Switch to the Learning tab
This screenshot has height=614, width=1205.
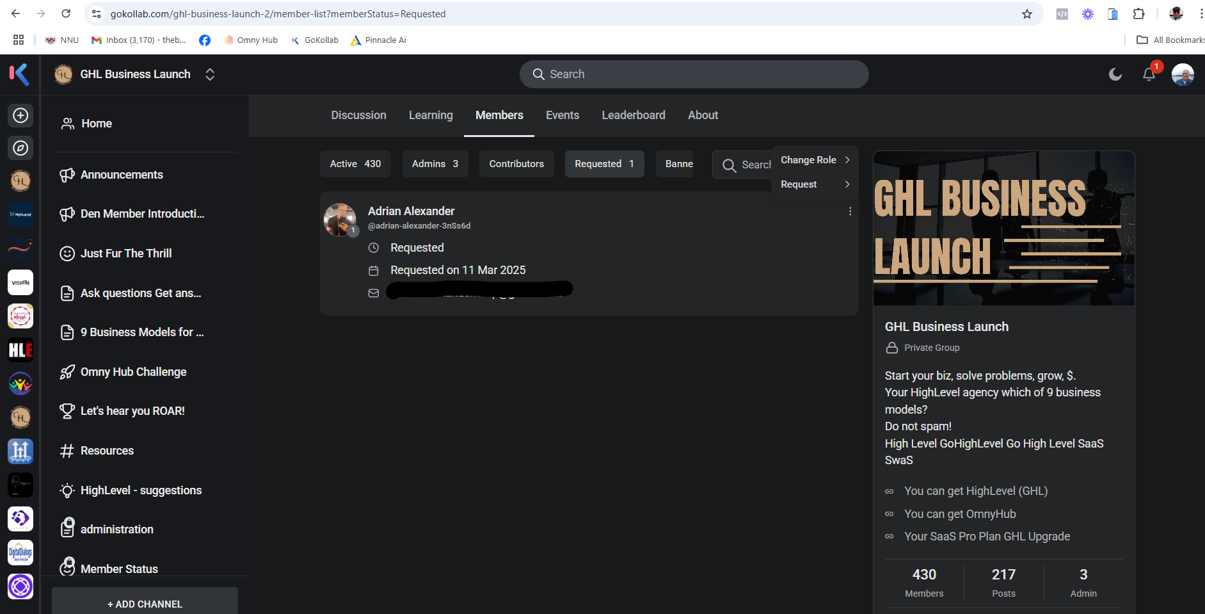pos(431,115)
